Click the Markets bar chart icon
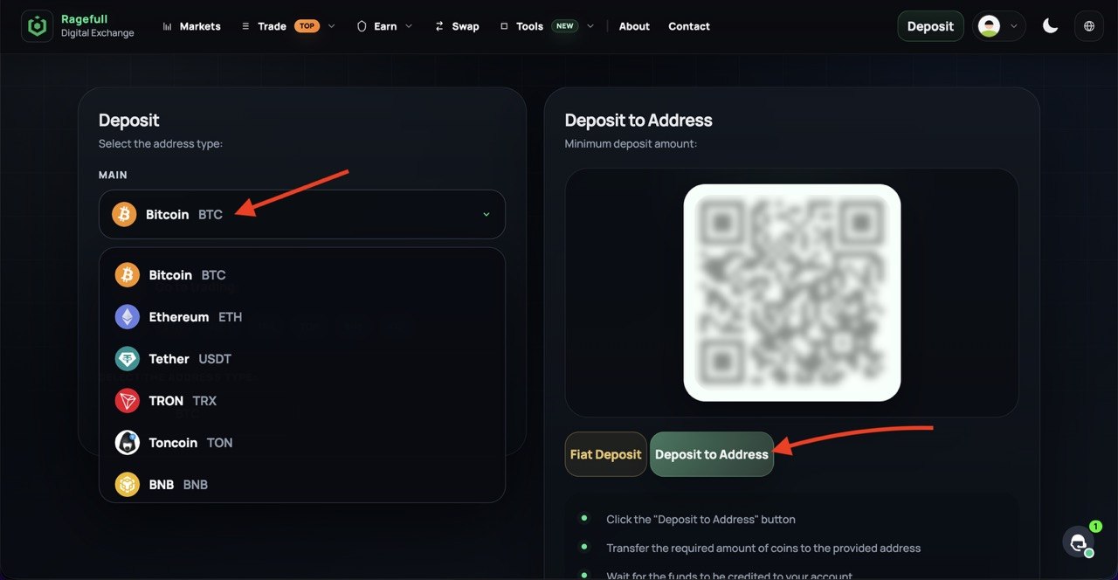The width and height of the screenshot is (1118, 580). coord(168,26)
